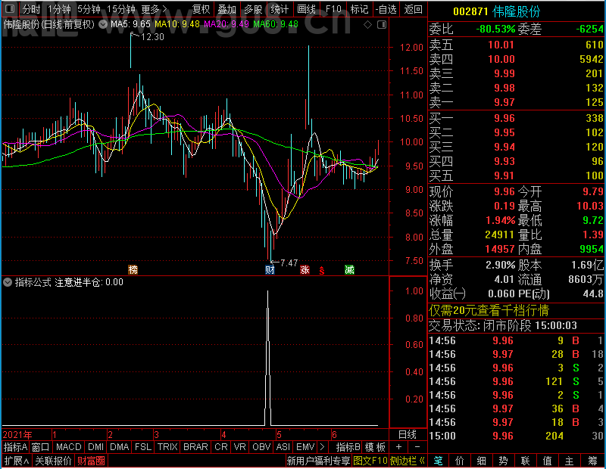Select the 值 value tab
This screenshot has width=606, height=469.
(x=547, y=461)
